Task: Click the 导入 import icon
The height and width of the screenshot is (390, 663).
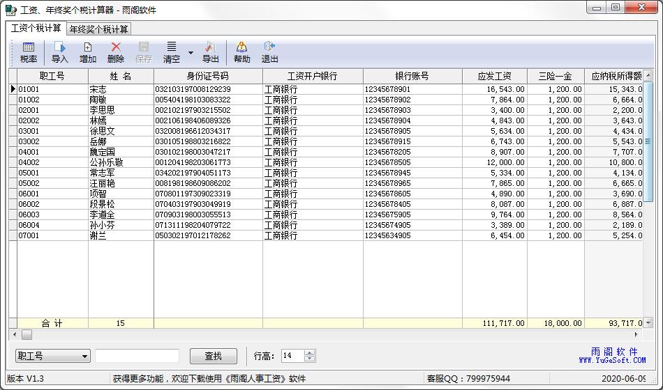Action: coord(60,52)
